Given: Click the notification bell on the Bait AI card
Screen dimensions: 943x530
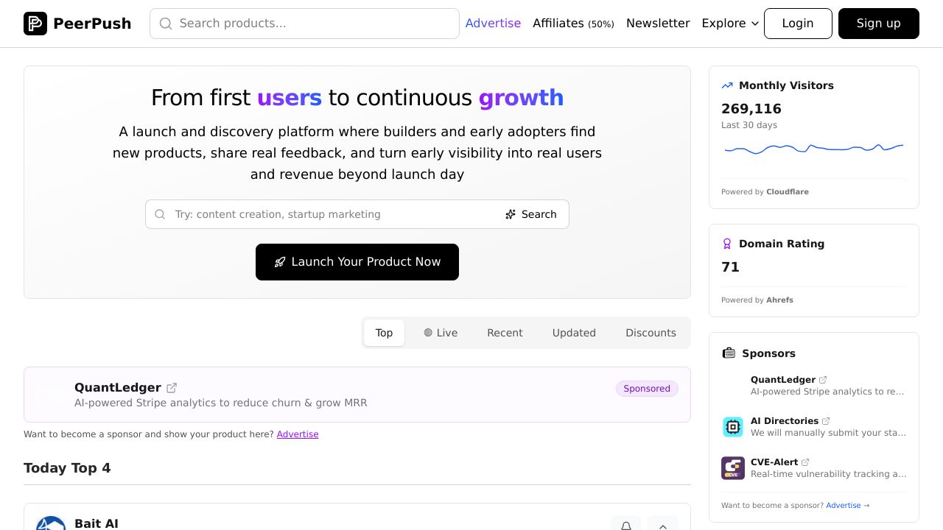Looking at the screenshot, I should (625, 525).
